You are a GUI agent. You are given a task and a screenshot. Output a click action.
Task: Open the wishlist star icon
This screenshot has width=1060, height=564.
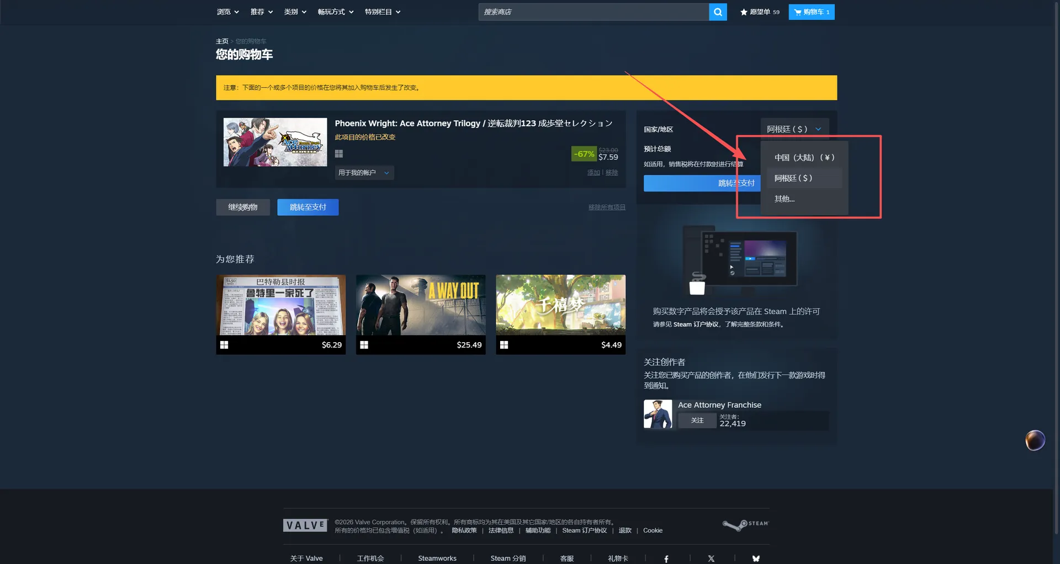coord(744,12)
